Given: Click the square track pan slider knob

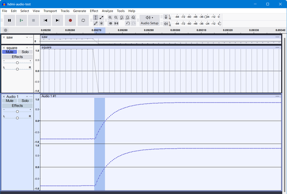Looking at the screenshot, I should 17,69.
